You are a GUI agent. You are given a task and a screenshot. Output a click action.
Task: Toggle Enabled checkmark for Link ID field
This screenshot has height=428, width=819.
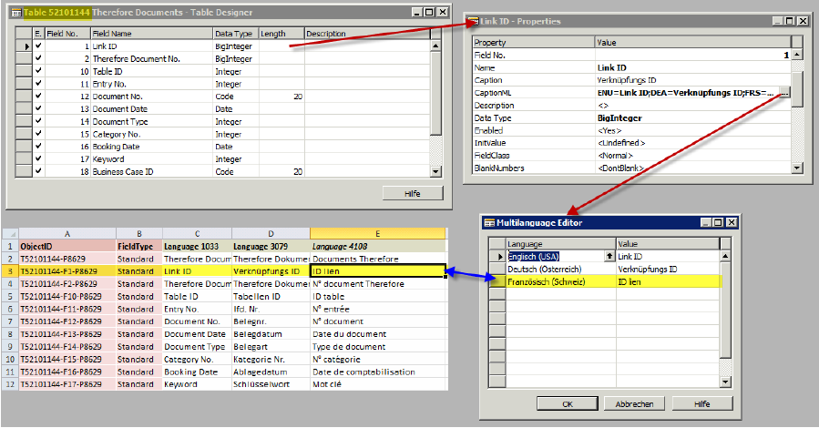[x=38, y=46]
